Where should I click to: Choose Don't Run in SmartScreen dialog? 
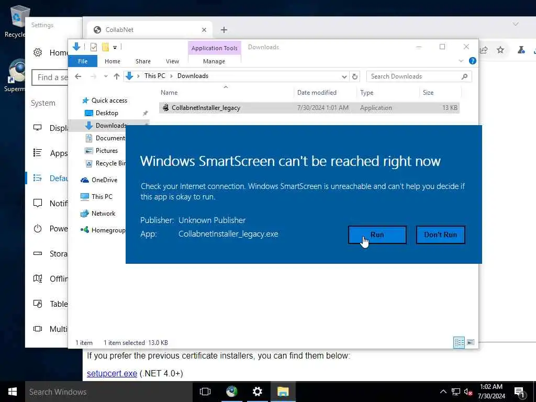click(x=440, y=234)
